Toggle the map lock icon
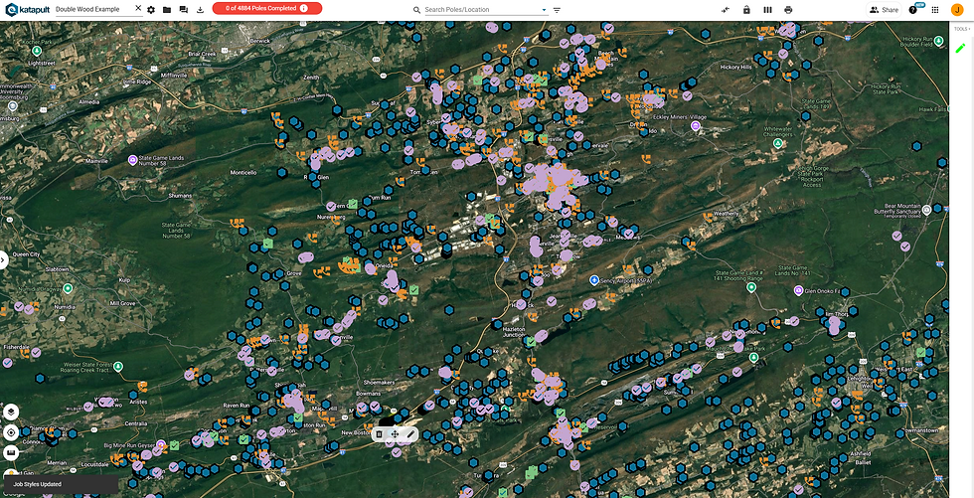The width and height of the screenshot is (974, 498). (746, 10)
